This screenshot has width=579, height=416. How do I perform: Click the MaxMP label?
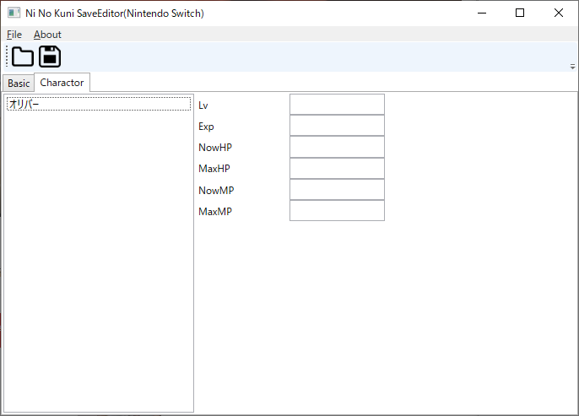coord(215,212)
